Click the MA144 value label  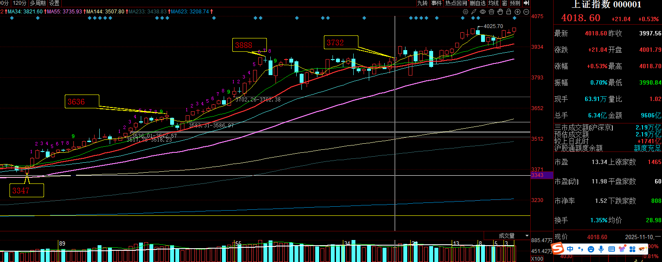[x=105, y=12]
